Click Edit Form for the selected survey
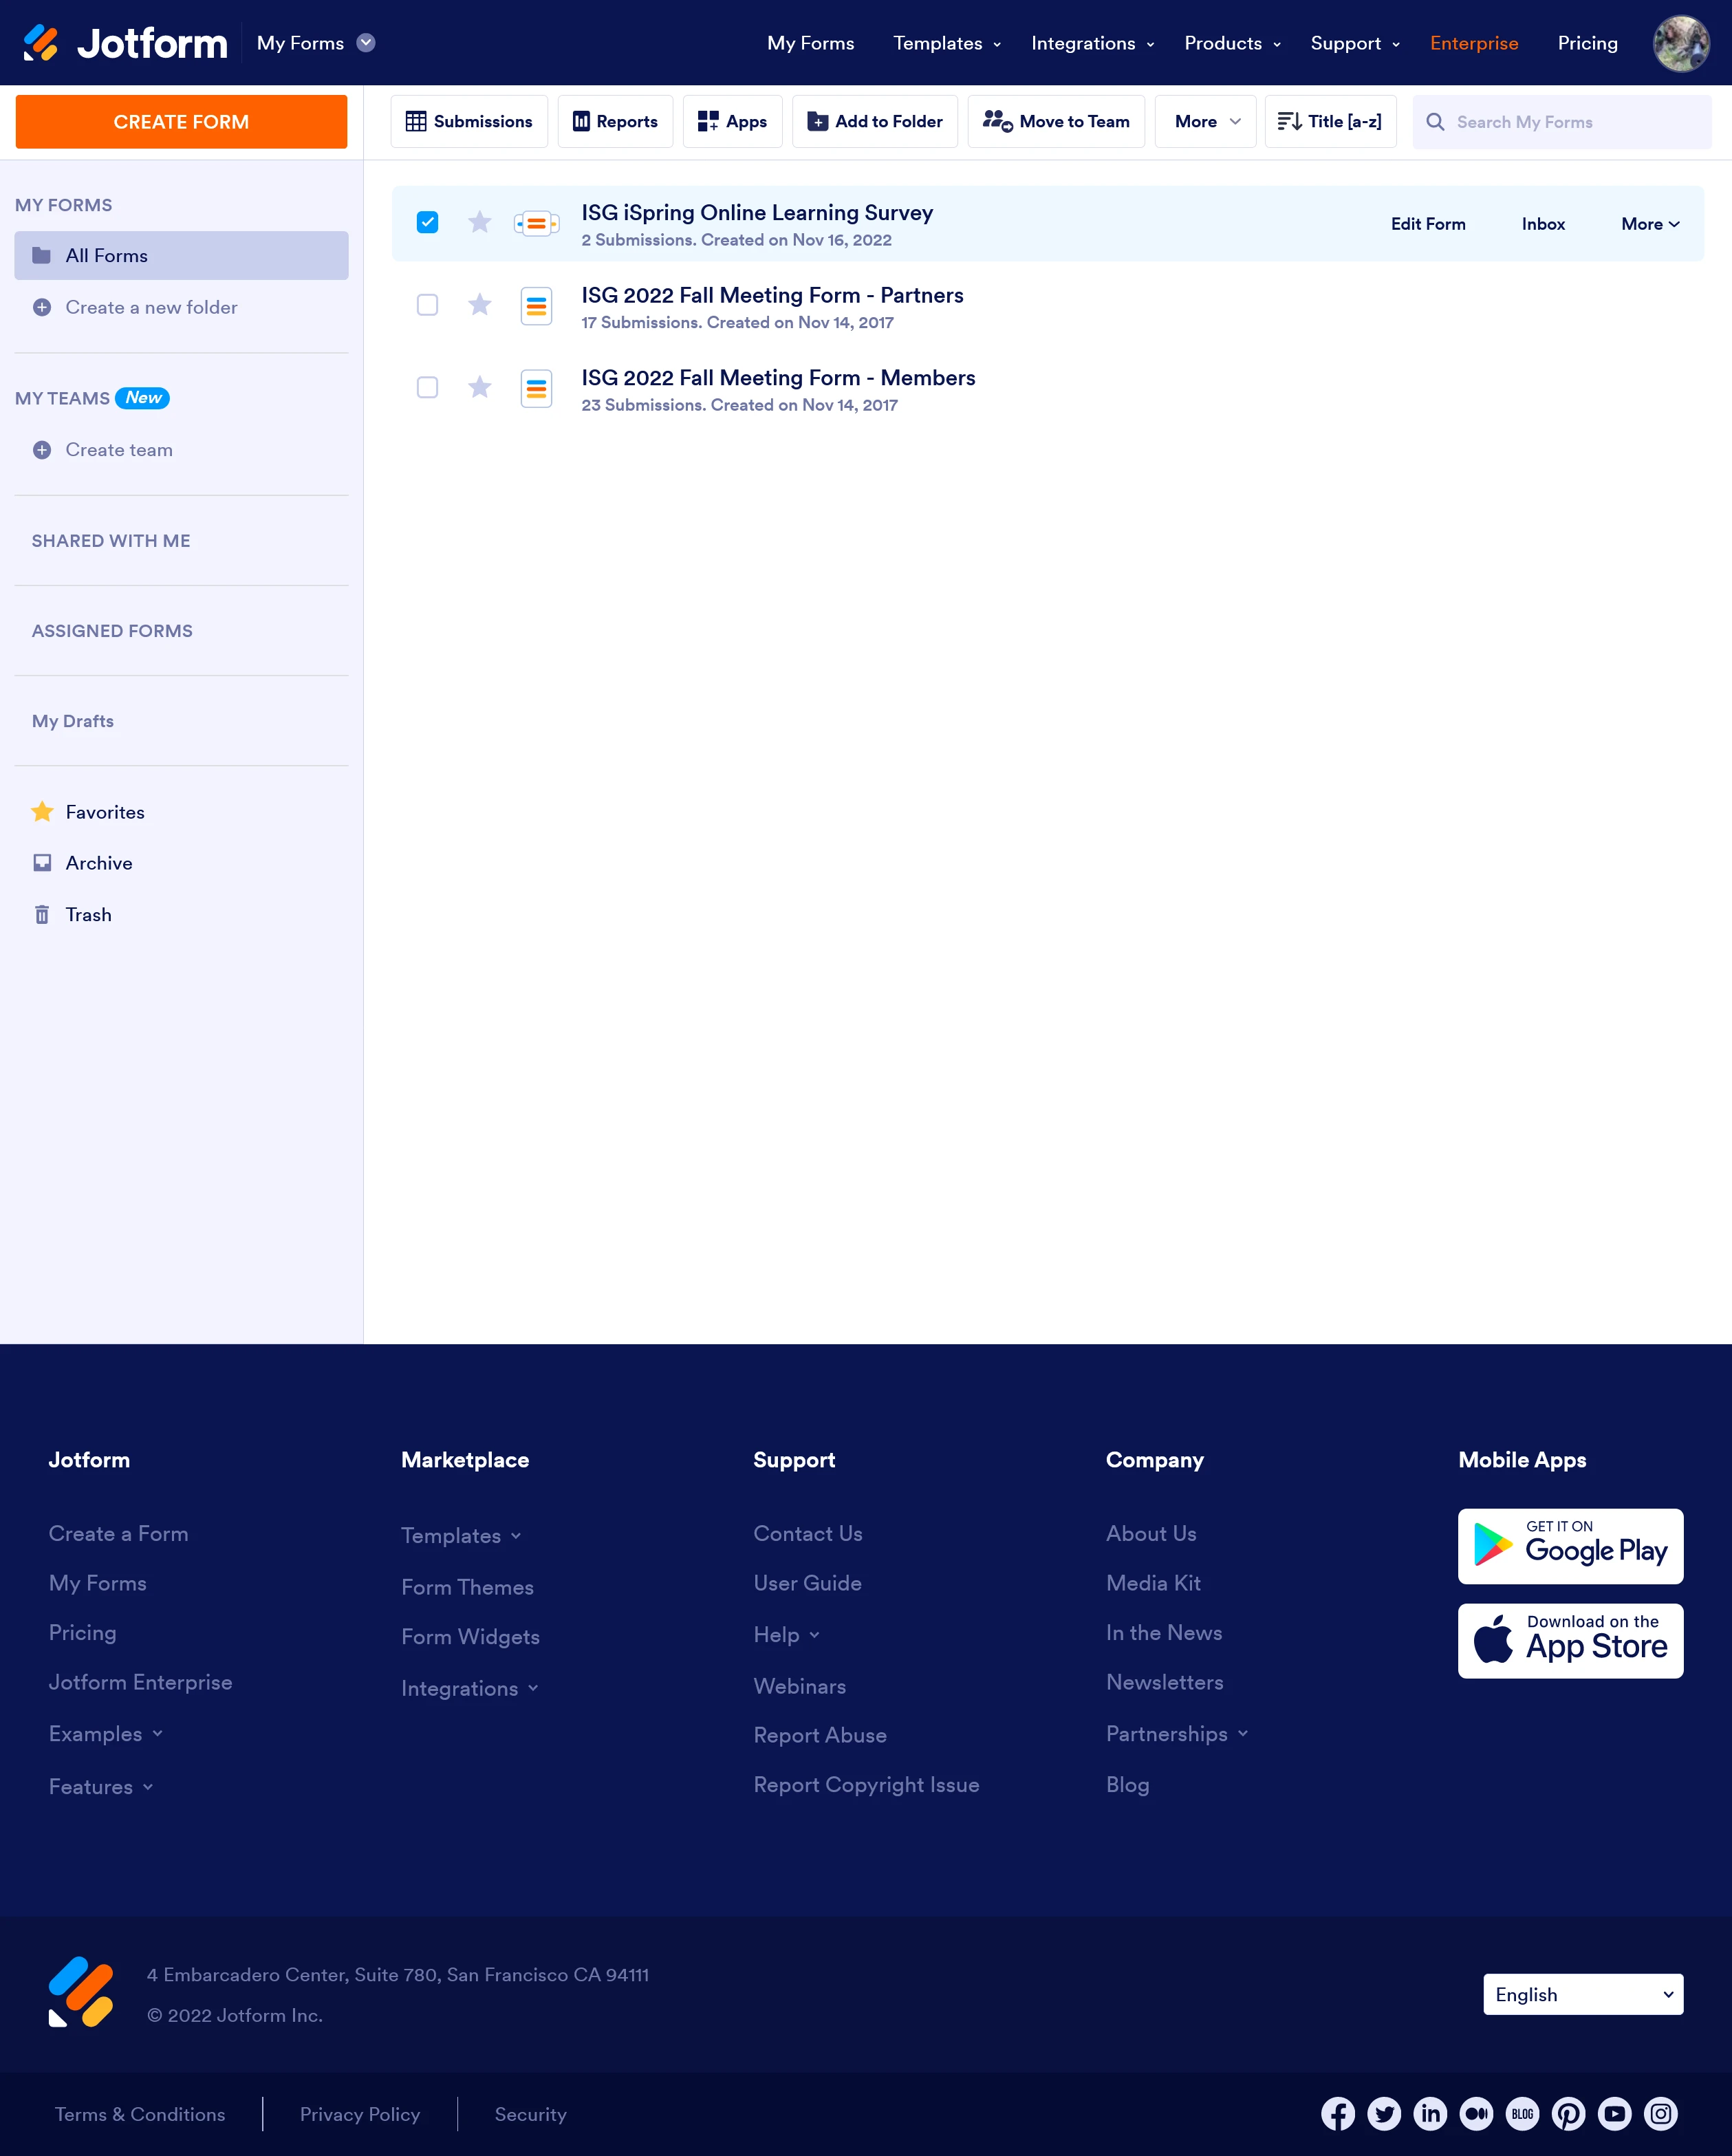Image resolution: width=1732 pixels, height=2156 pixels. [1427, 224]
